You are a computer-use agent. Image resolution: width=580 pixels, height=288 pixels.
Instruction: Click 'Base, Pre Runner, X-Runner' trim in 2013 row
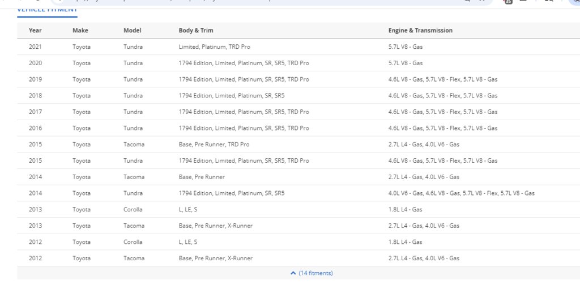pyautogui.click(x=216, y=226)
